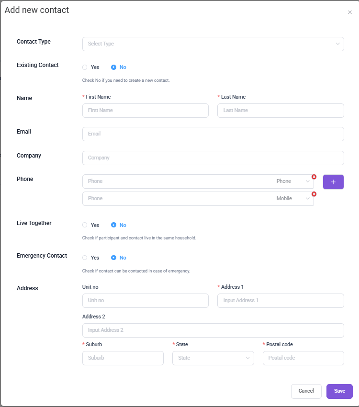Add another phone field with plus button

pyautogui.click(x=333, y=182)
